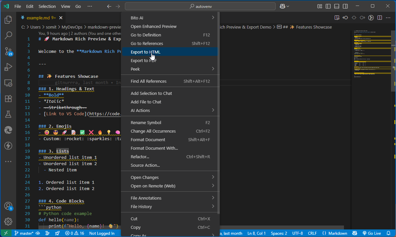
Task: Choose Change All Occurrences
Action: [x=170, y=131]
